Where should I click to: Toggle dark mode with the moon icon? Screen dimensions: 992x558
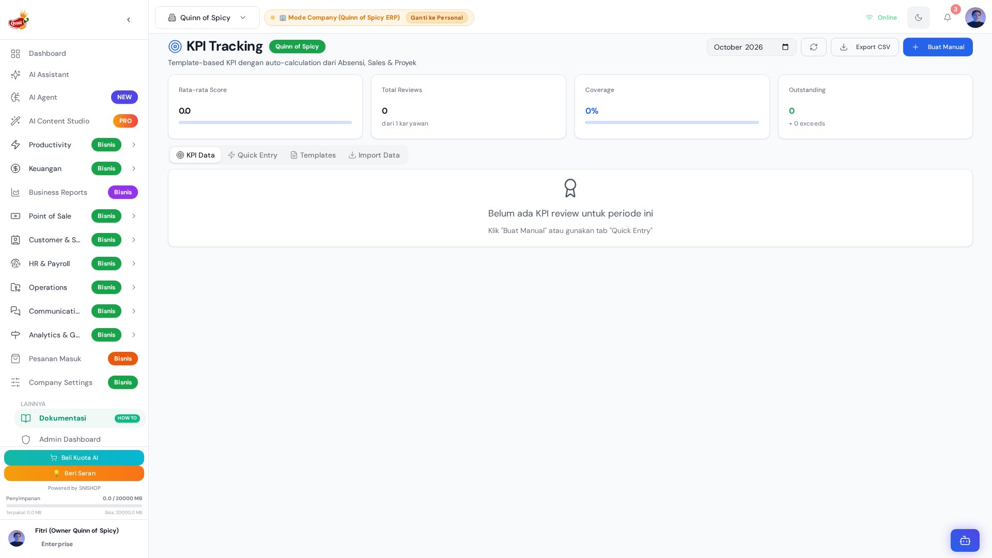point(919,18)
